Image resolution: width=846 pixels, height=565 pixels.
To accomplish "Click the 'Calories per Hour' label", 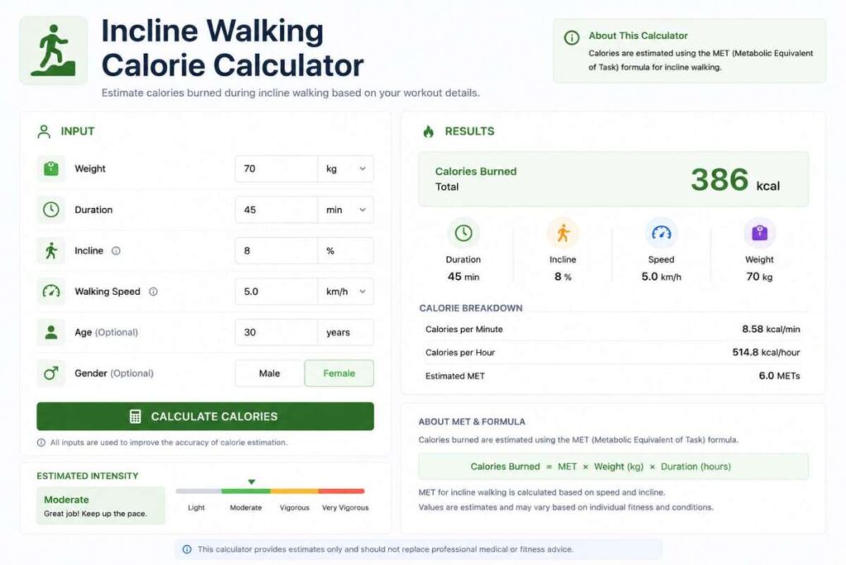I will 459,353.
